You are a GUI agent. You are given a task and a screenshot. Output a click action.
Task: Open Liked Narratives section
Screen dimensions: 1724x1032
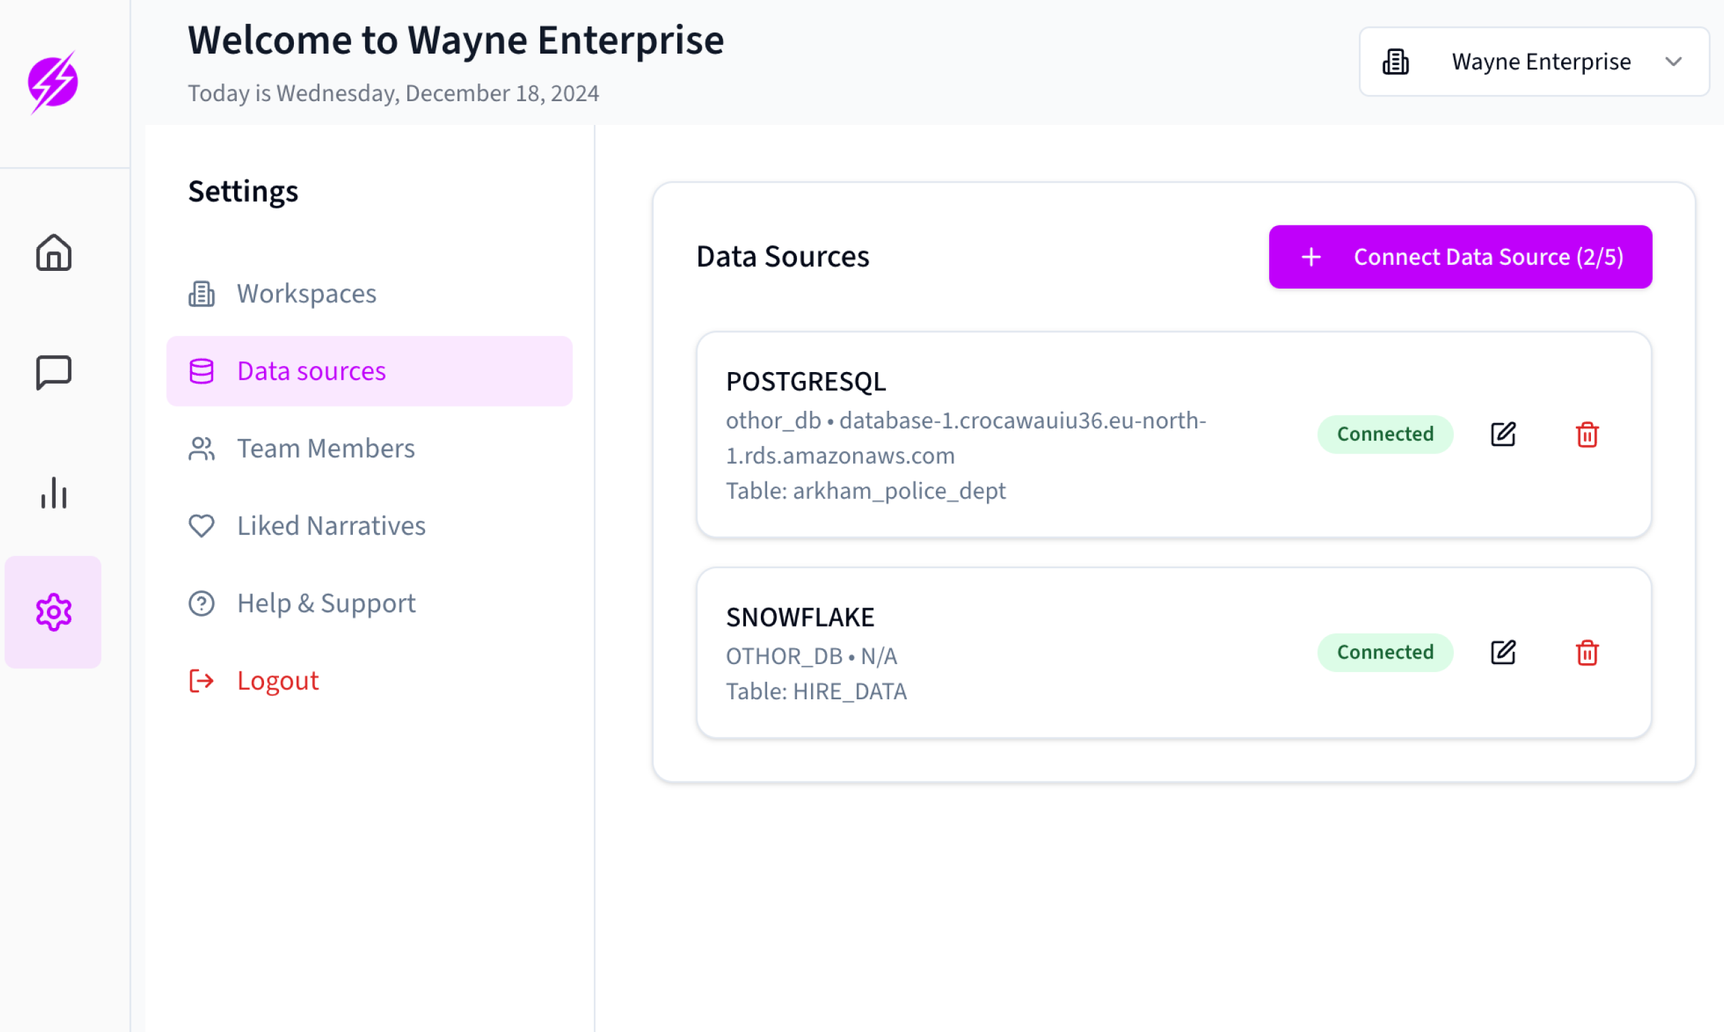point(331,526)
